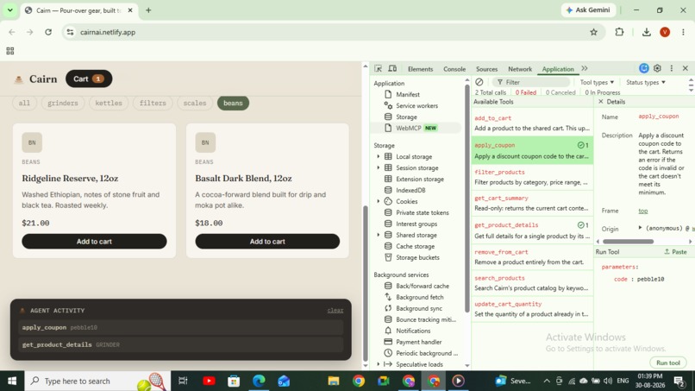Open the Chrome three-dot menu
Image resolution: width=695 pixels, height=391 pixels.
click(x=683, y=32)
